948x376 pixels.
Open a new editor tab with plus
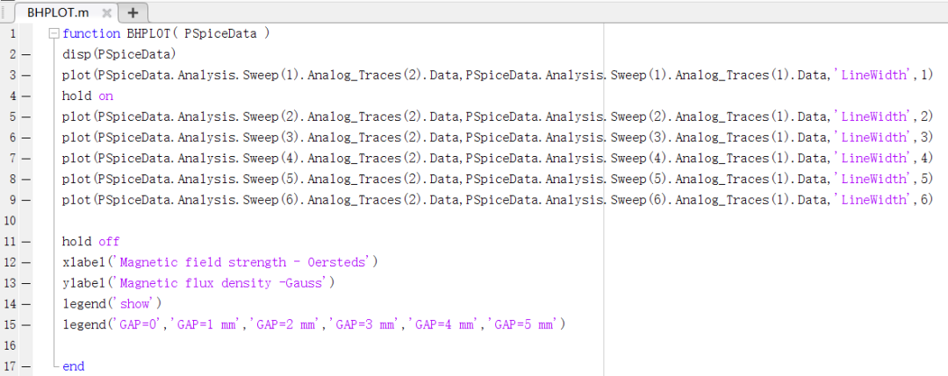(133, 12)
